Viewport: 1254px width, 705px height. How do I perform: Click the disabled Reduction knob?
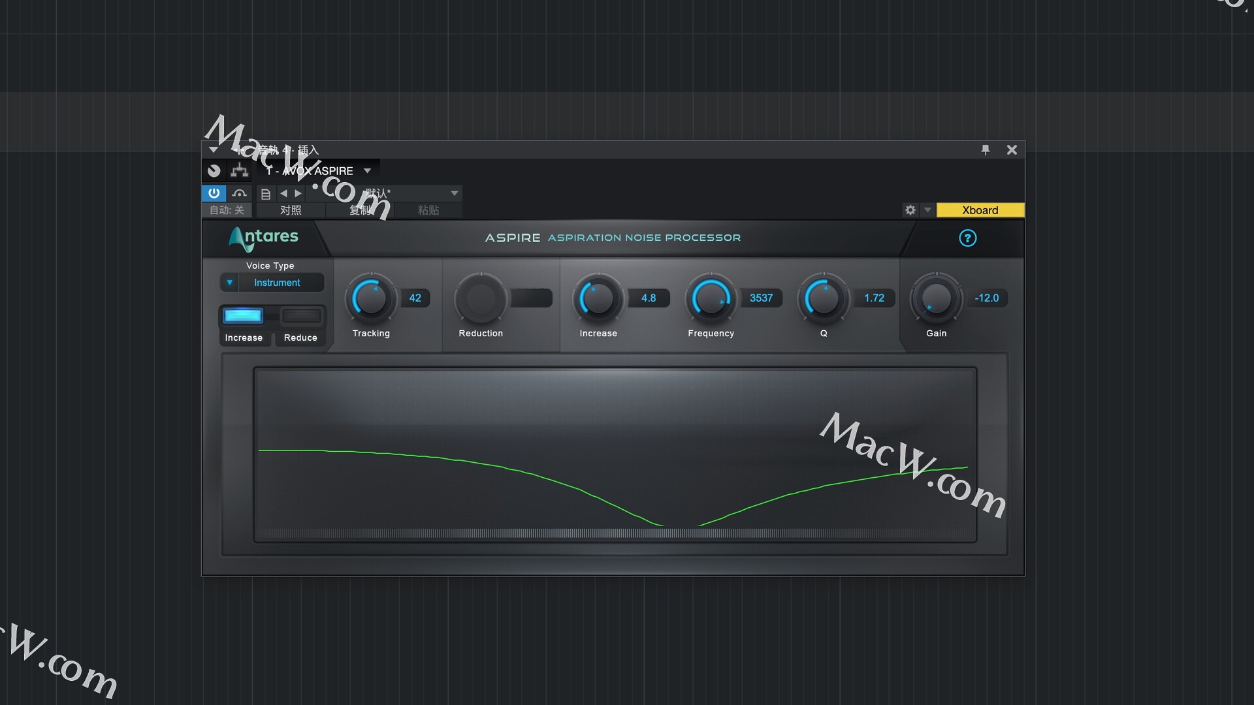pos(481,298)
